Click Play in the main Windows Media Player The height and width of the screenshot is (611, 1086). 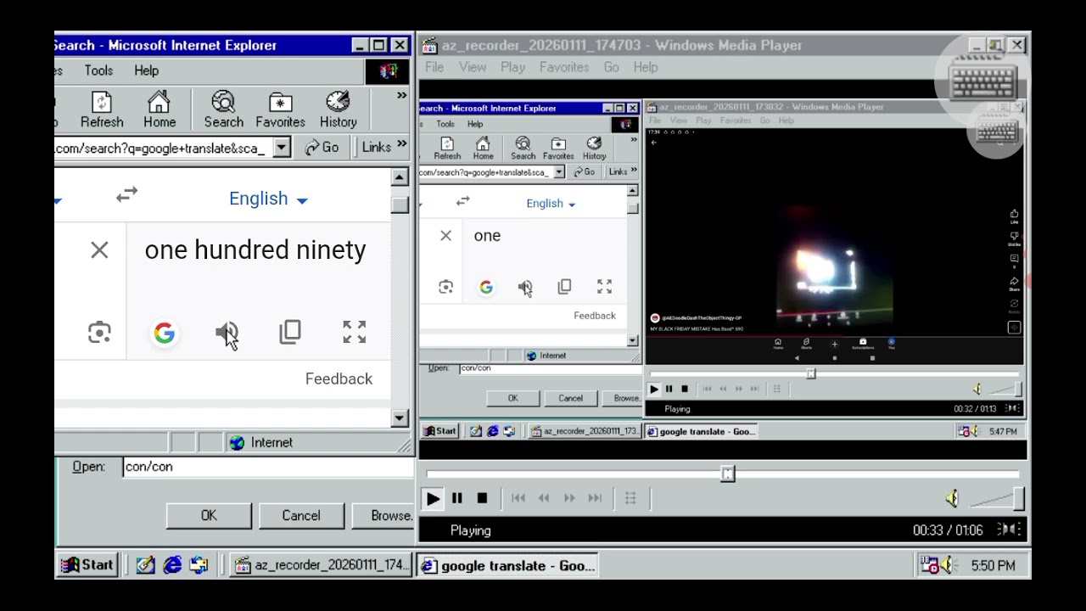(x=433, y=498)
